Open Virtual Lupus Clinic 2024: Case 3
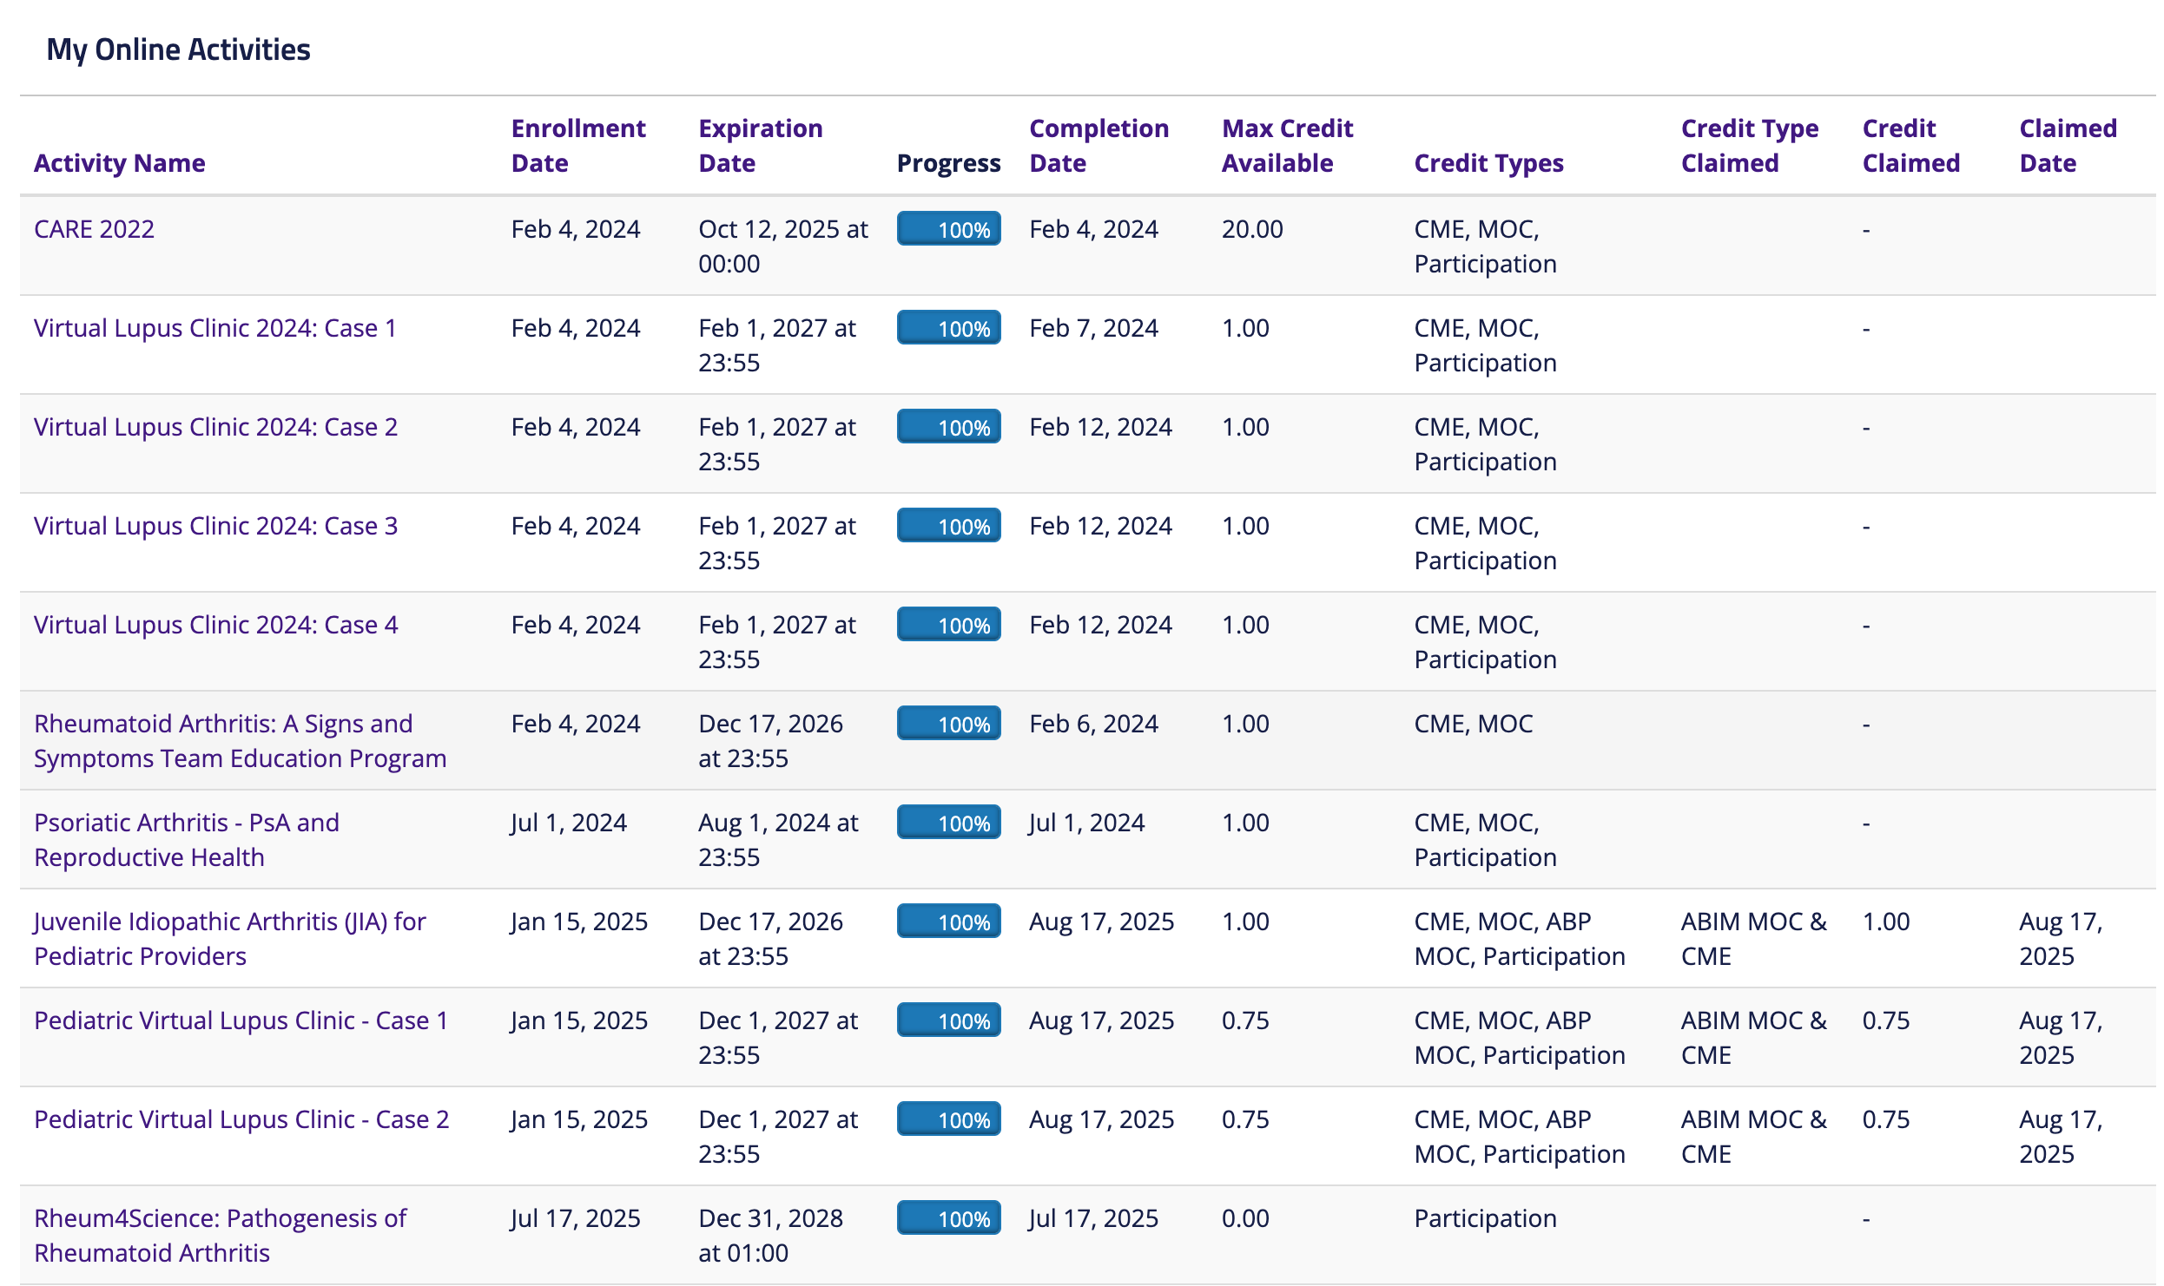 pyautogui.click(x=215, y=526)
